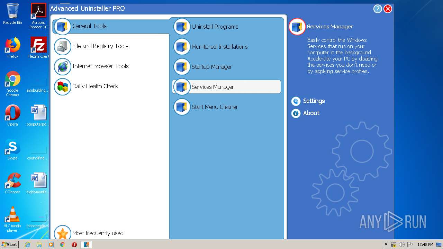Click the Monitored Installations box icon
Image resolution: width=443 pixels, height=249 pixels.
point(182,47)
